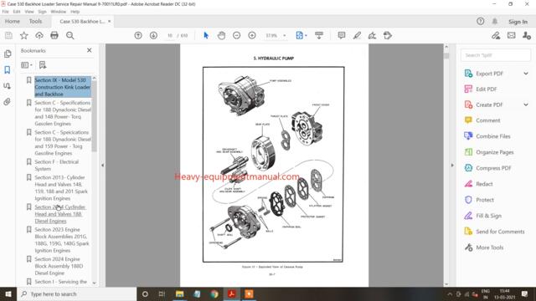536x301 pixels.
Task: Go to next page arrow icon
Action: pyautogui.click(x=153, y=35)
